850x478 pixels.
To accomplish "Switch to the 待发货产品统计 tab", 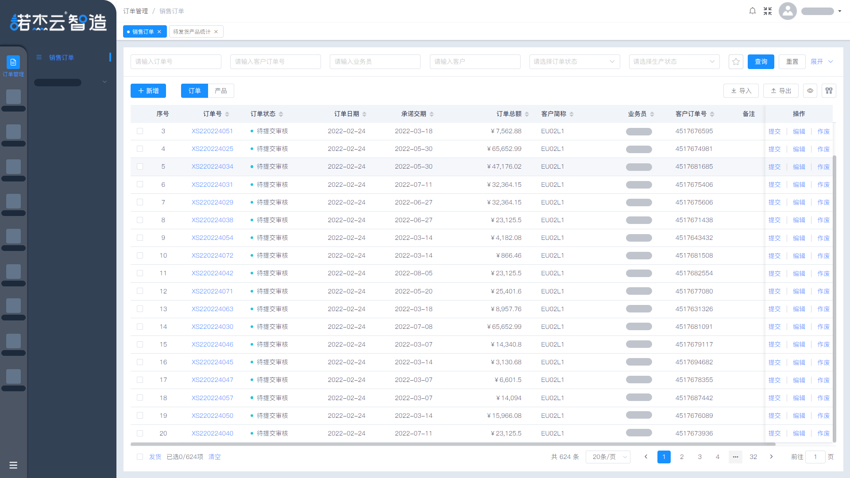I will coord(192,31).
